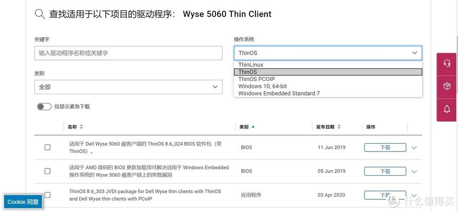
Task: Expand details for 03 Apr 2020 row
Action: click(414, 195)
